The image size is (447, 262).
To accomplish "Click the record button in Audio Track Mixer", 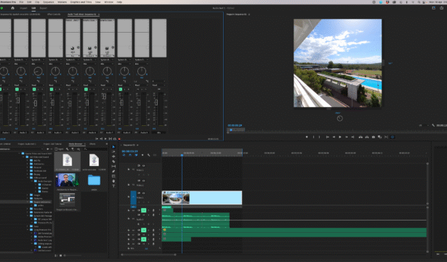I will coord(119,139).
